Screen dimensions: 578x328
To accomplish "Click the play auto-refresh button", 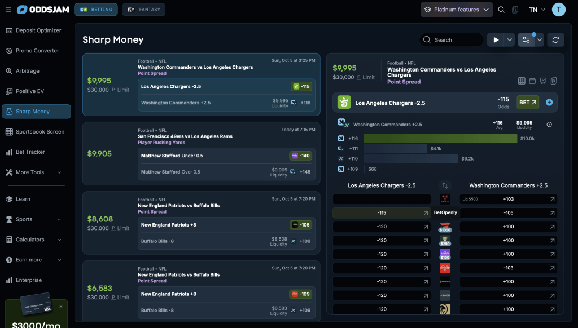I will point(496,40).
